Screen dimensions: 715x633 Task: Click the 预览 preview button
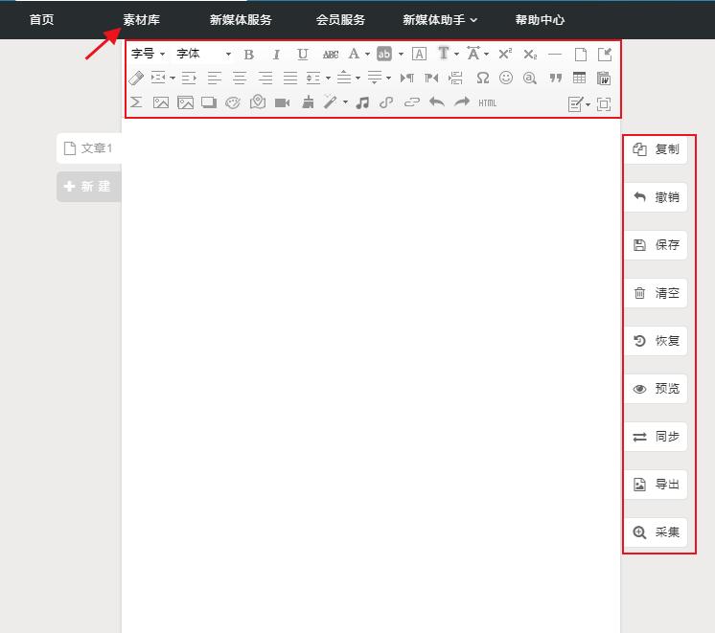(656, 389)
